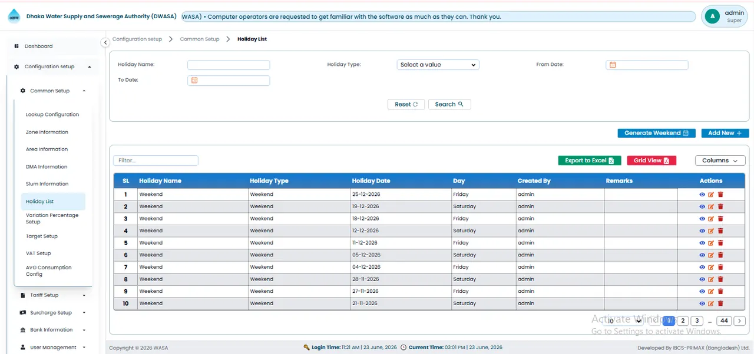
Task: View the holiday dated 18-12-2026
Action: coord(702,219)
